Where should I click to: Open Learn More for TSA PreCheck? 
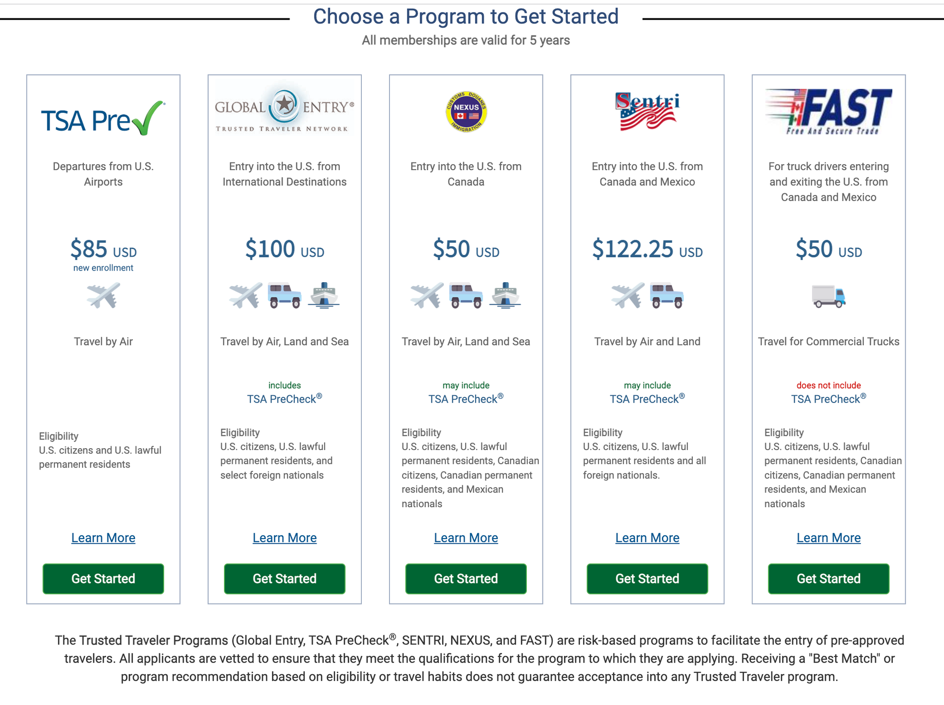click(103, 538)
